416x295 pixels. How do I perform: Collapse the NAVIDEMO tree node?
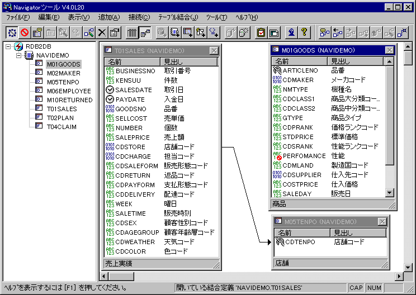click(19, 55)
